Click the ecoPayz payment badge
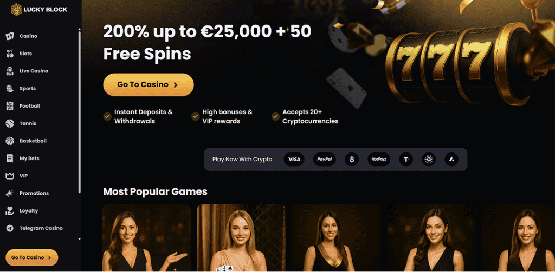This screenshot has height=272, width=555. tap(379, 160)
